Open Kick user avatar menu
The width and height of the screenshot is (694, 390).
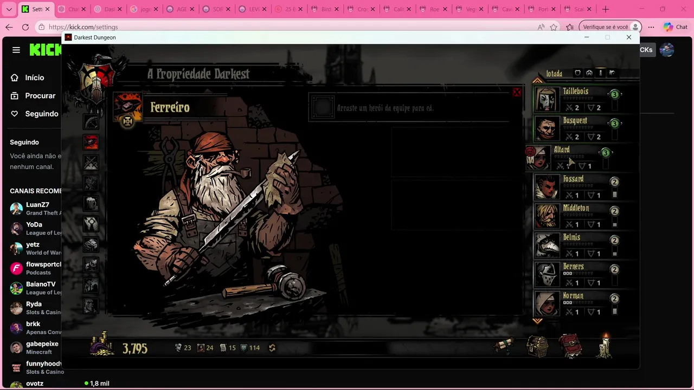tap(667, 50)
